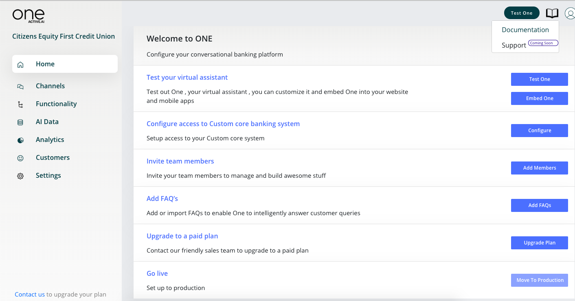
Task: Click the Contact us link
Action: tap(30, 294)
